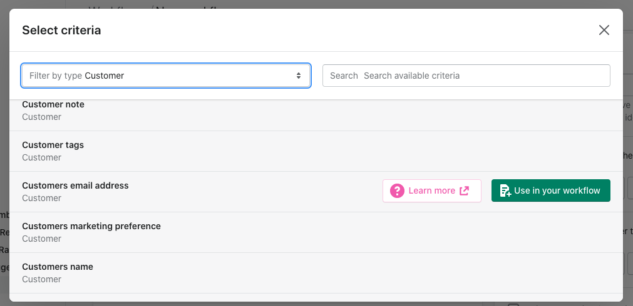Screen dimensions: 633x306
Task: Focus the Search available criteria field
Action: point(466,76)
